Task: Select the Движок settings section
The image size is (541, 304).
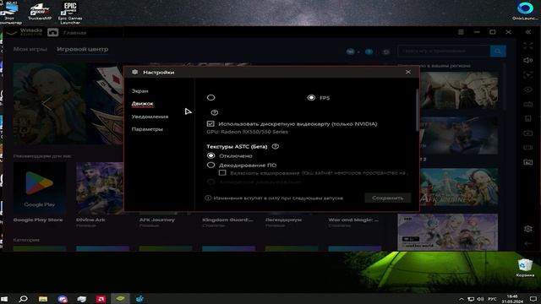Action: [143, 104]
